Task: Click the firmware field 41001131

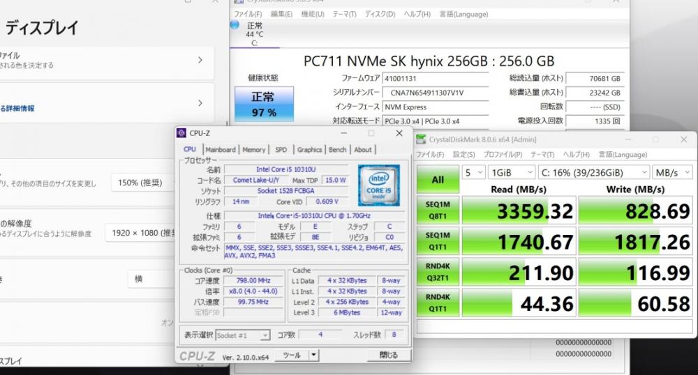Action: pyautogui.click(x=436, y=79)
